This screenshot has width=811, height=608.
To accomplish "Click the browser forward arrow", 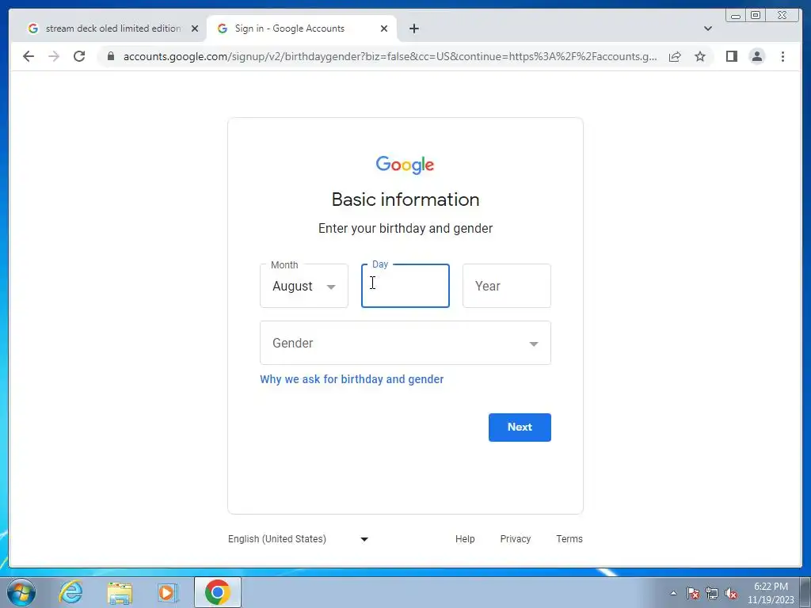I will (x=54, y=56).
